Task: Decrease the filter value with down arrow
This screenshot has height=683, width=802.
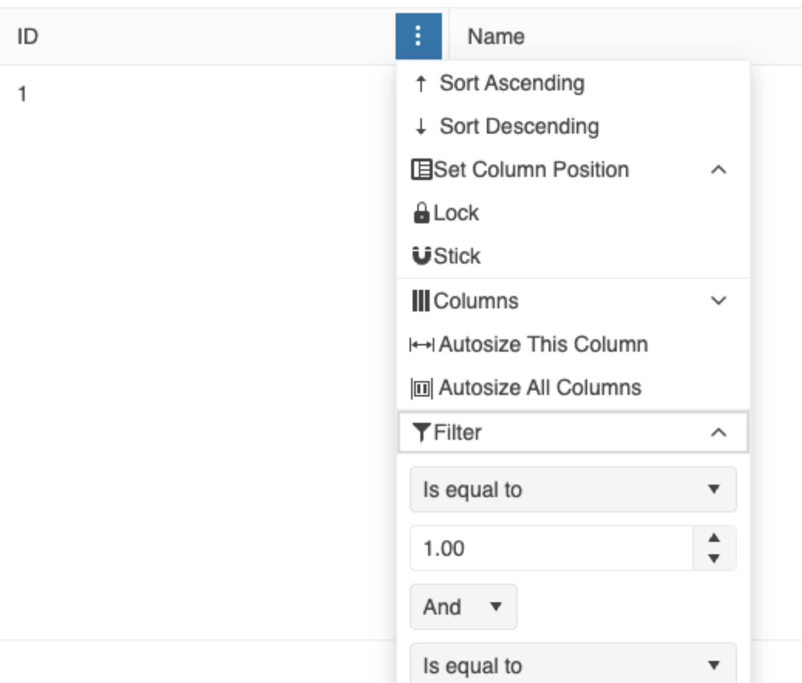Action: [714, 559]
